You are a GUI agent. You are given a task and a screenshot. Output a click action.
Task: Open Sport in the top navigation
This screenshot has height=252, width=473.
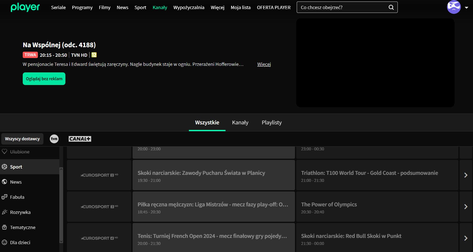point(140,8)
